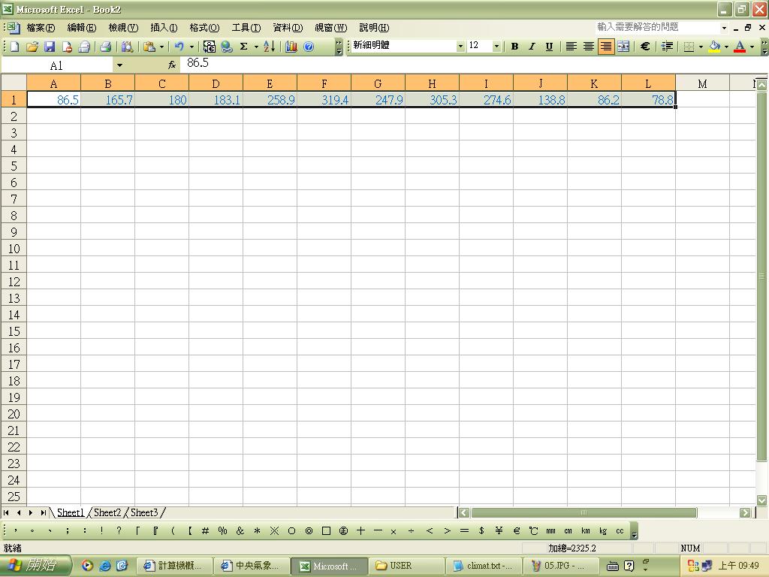Click the AutoSum sigma icon
Screen dimensions: 769x577
pyautogui.click(x=243, y=47)
